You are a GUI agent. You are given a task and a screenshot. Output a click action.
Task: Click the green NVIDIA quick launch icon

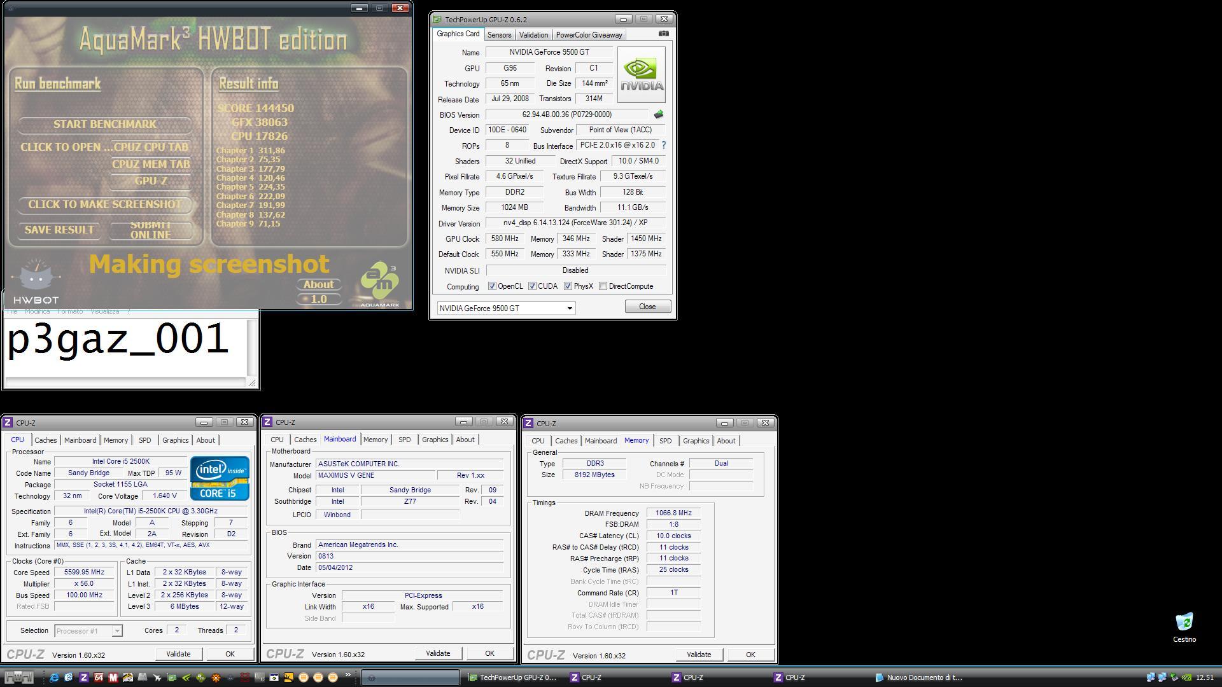186,677
